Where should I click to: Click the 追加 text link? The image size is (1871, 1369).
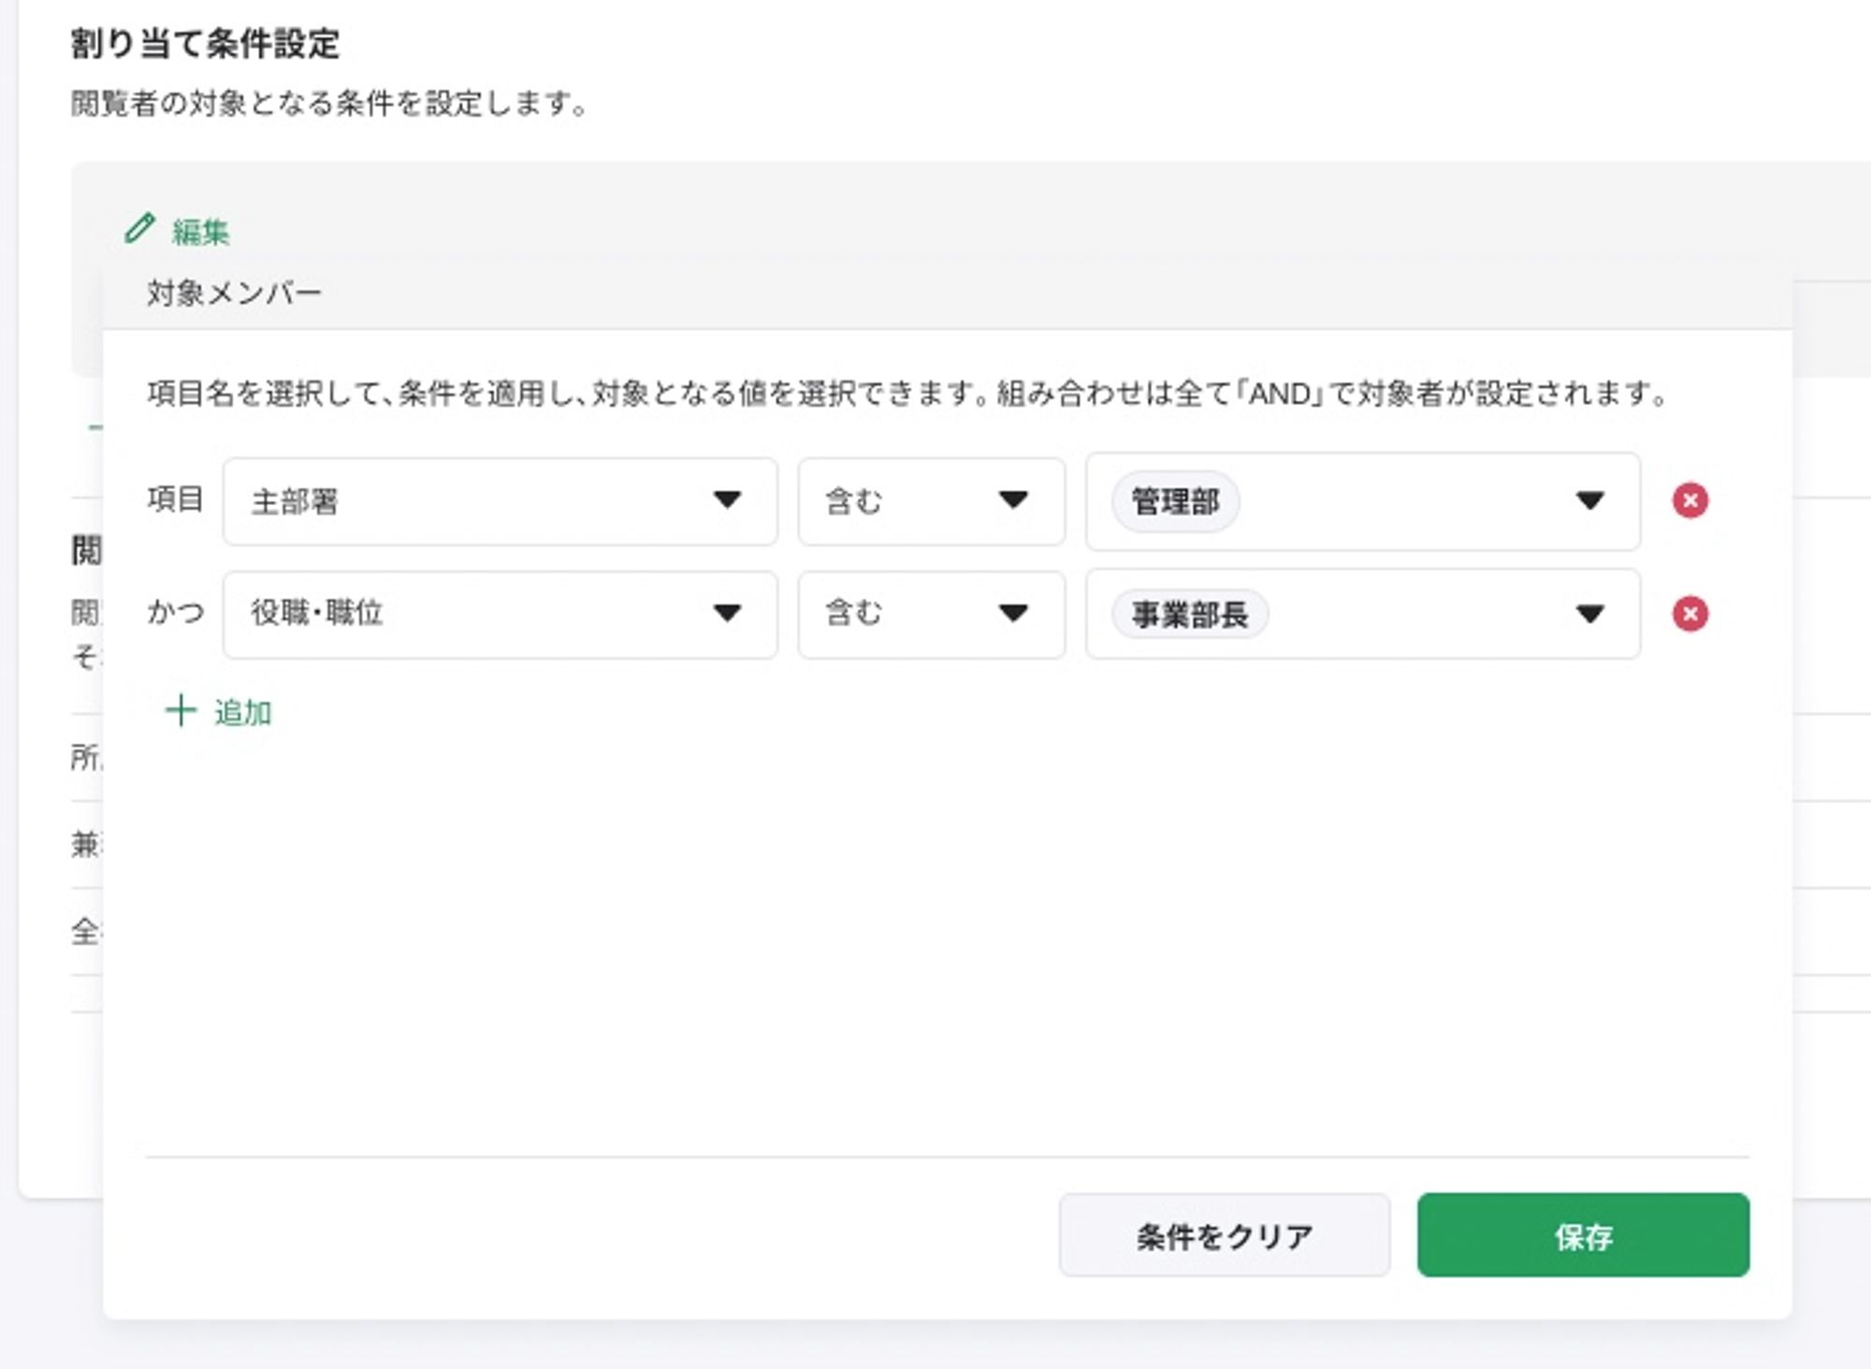click(x=242, y=713)
